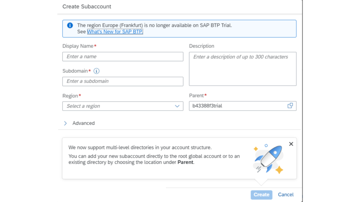Open the What's New for SAP BTP link

pyautogui.click(x=115, y=32)
